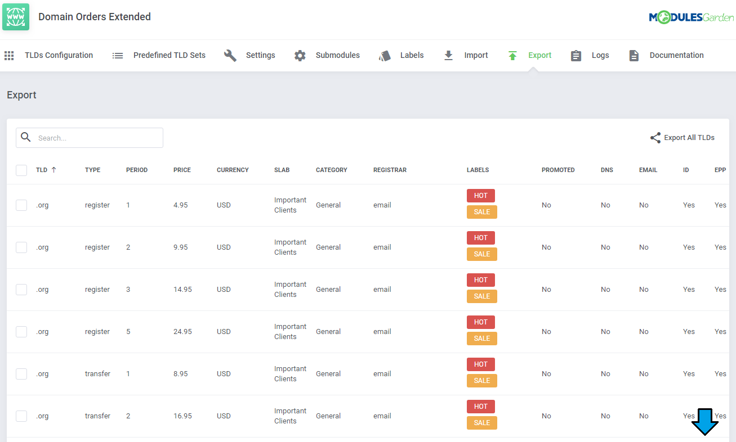Sort by the REGISTRAR column header
The height and width of the screenshot is (442, 736).
390,170
